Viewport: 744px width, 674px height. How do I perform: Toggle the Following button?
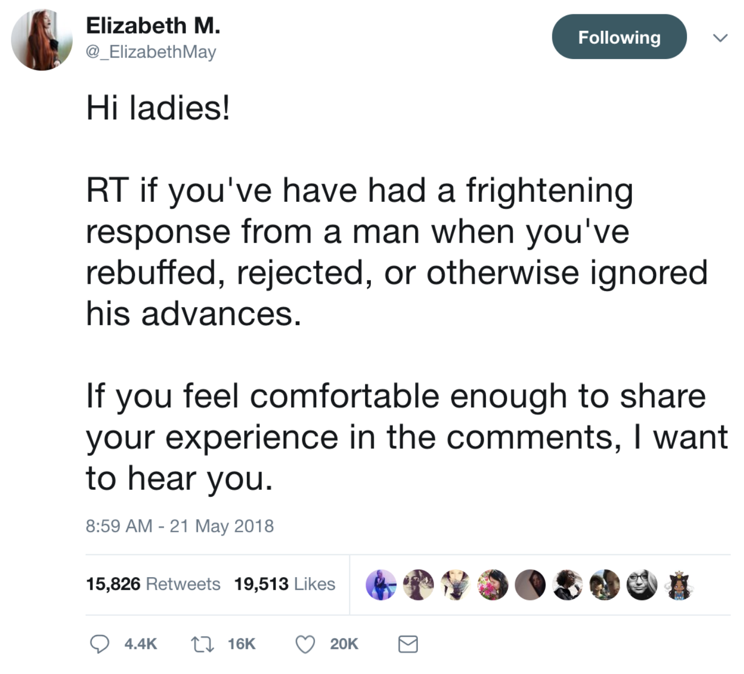[x=619, y=37]
